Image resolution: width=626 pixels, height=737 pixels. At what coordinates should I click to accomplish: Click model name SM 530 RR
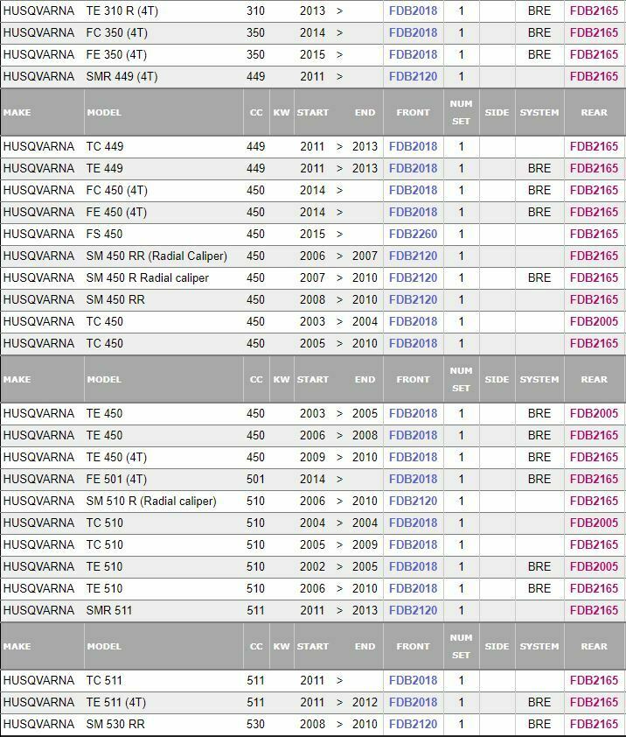pos(115,725)
